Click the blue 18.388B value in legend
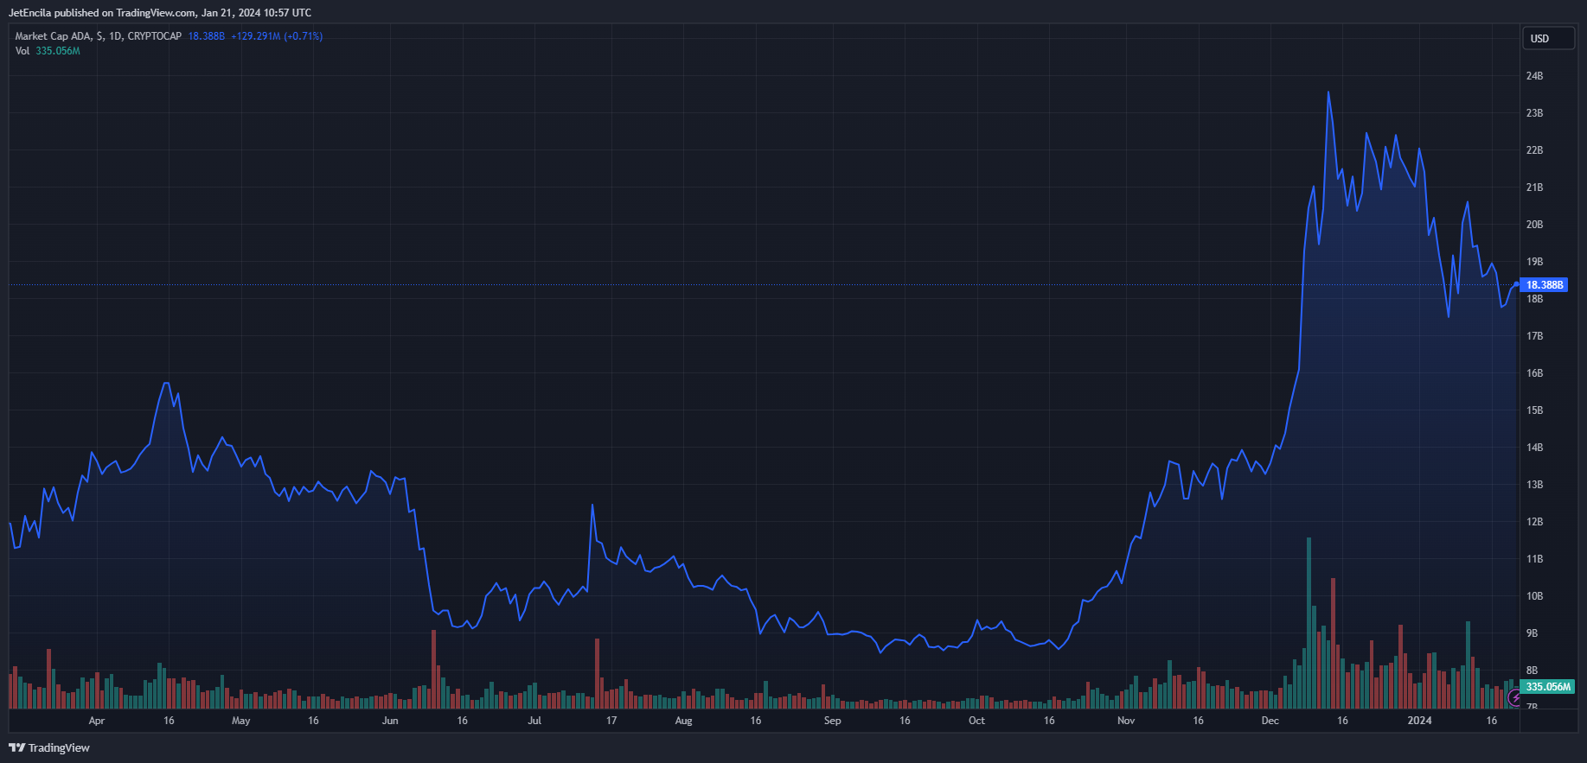Screen dimensions: 1587x763 click(206, 36)
